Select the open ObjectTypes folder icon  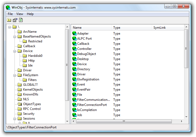pyautogui.click(x=19, y=104)
